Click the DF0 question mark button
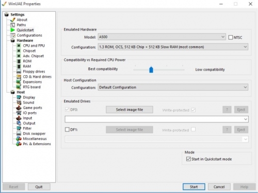 227,110
